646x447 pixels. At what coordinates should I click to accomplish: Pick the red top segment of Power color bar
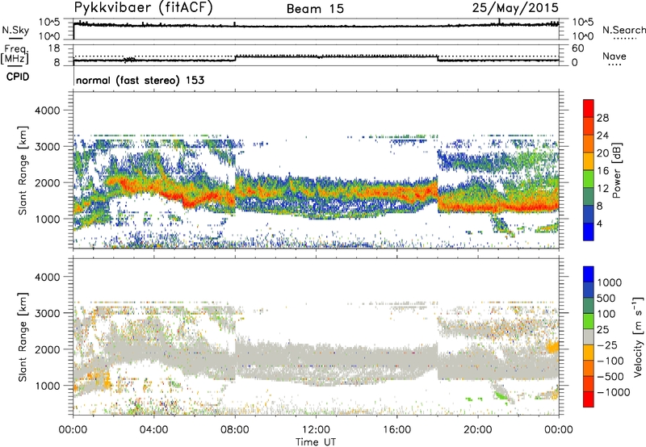589,109
